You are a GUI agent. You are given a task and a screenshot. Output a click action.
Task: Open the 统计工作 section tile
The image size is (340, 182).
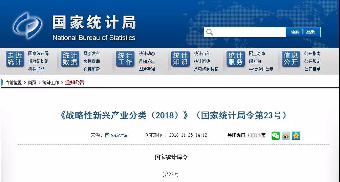(125, 59)
